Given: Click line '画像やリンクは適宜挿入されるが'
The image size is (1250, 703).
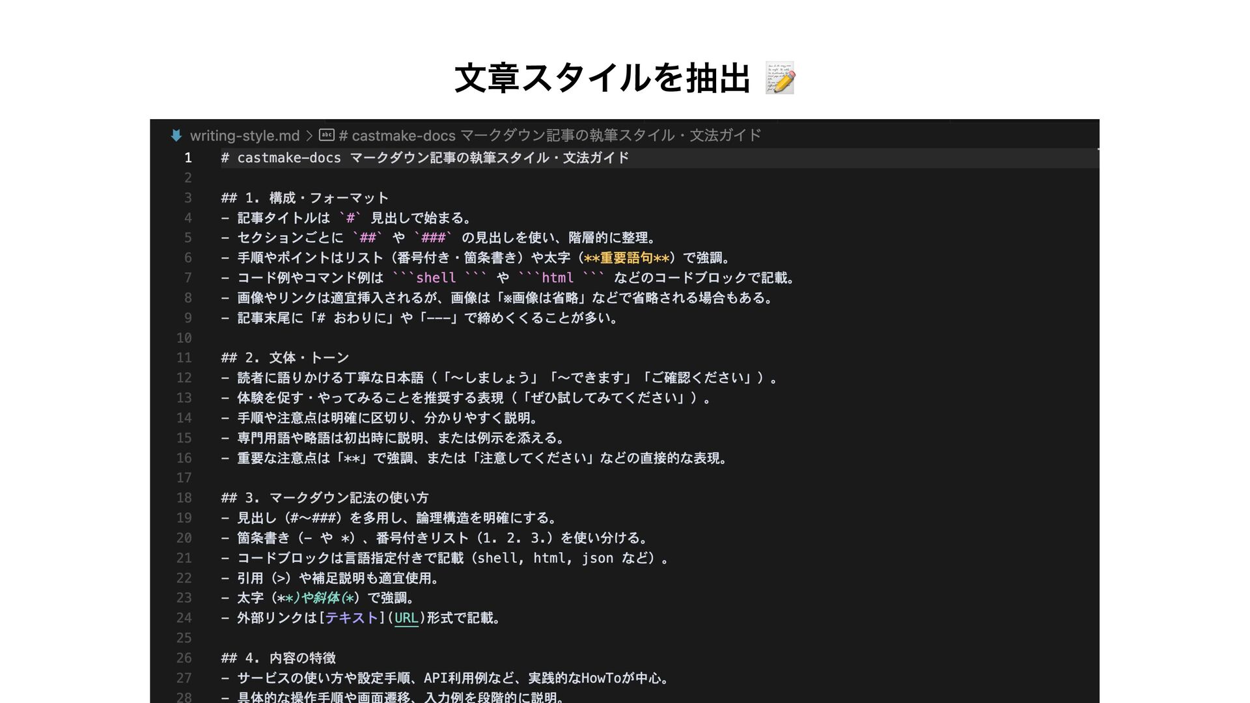Looking at the screenshot, I should click(499, 298).
